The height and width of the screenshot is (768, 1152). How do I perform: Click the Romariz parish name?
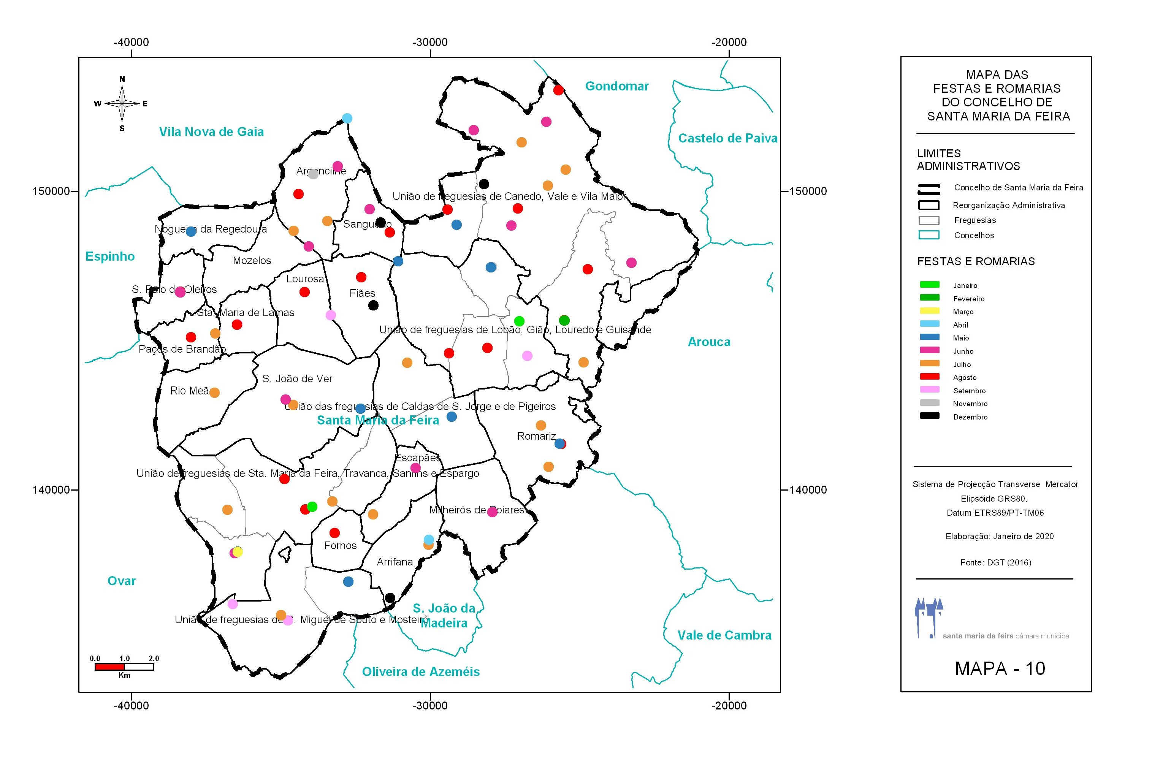tap(536, 436)
